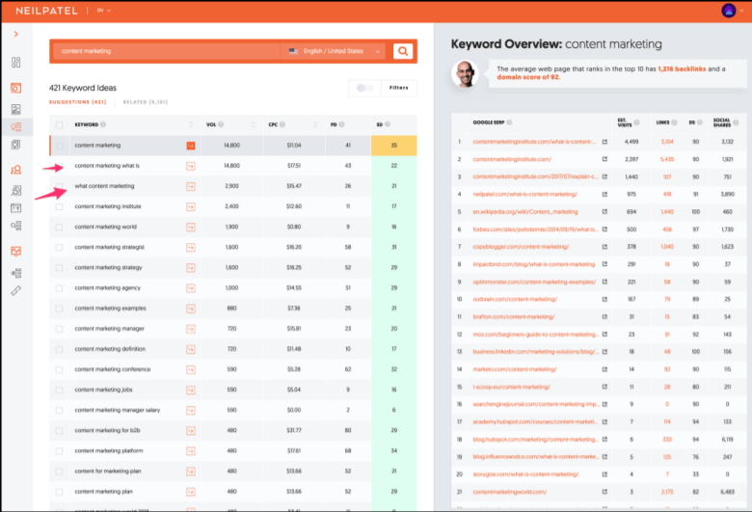Click arrow icon for content marketing examples
Image resolution: width=752 pixels, height=512 pixels.
(190, 309)
